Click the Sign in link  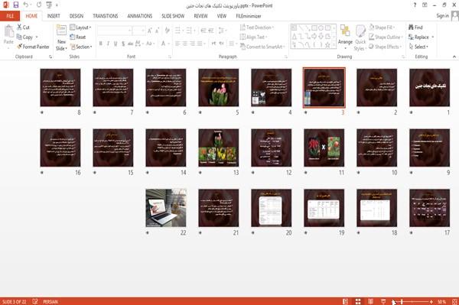pyautogui.click(x=442, y=16)
